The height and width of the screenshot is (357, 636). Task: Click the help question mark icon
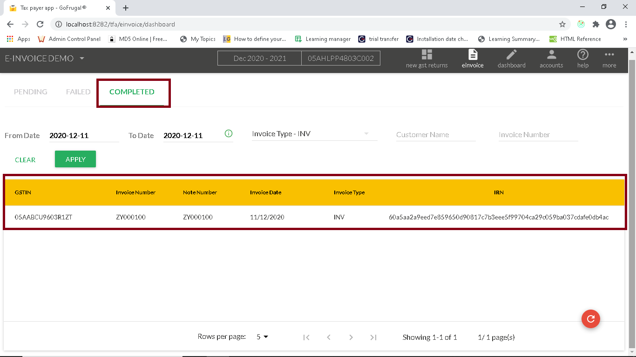[582, 55]
